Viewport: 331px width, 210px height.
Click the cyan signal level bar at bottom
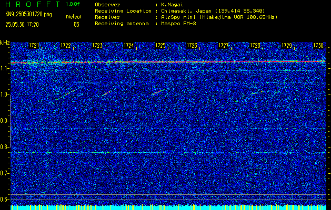[168, 207]
